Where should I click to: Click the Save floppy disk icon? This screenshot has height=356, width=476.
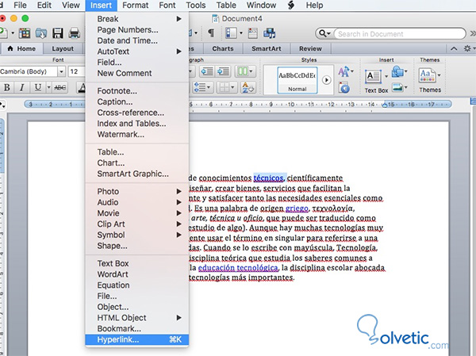[58, 33]
